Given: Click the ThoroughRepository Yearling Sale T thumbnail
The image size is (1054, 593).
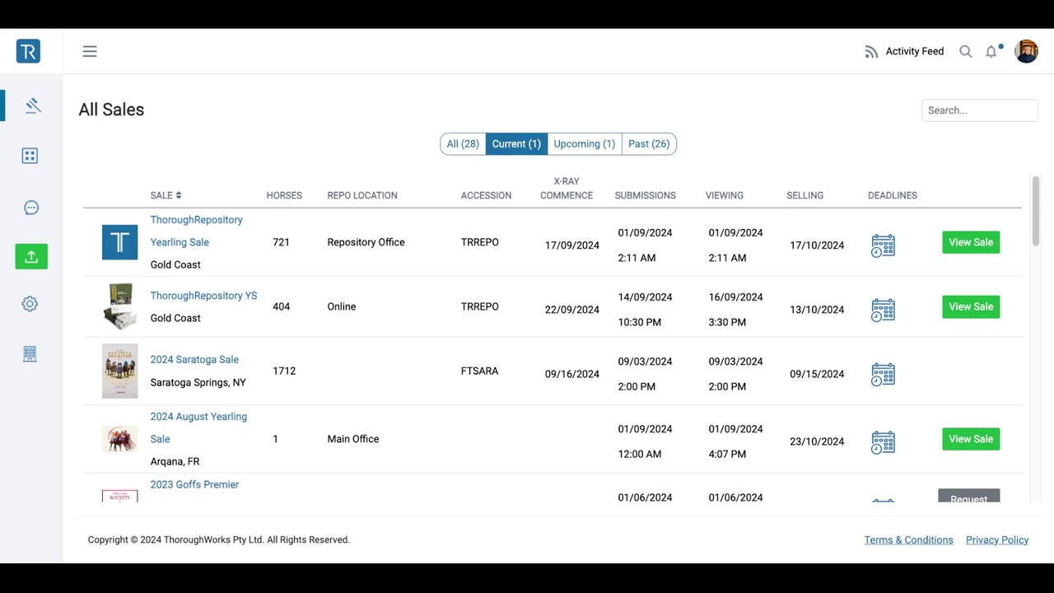Looking at the screenshot, I should [x=119, y=242].
